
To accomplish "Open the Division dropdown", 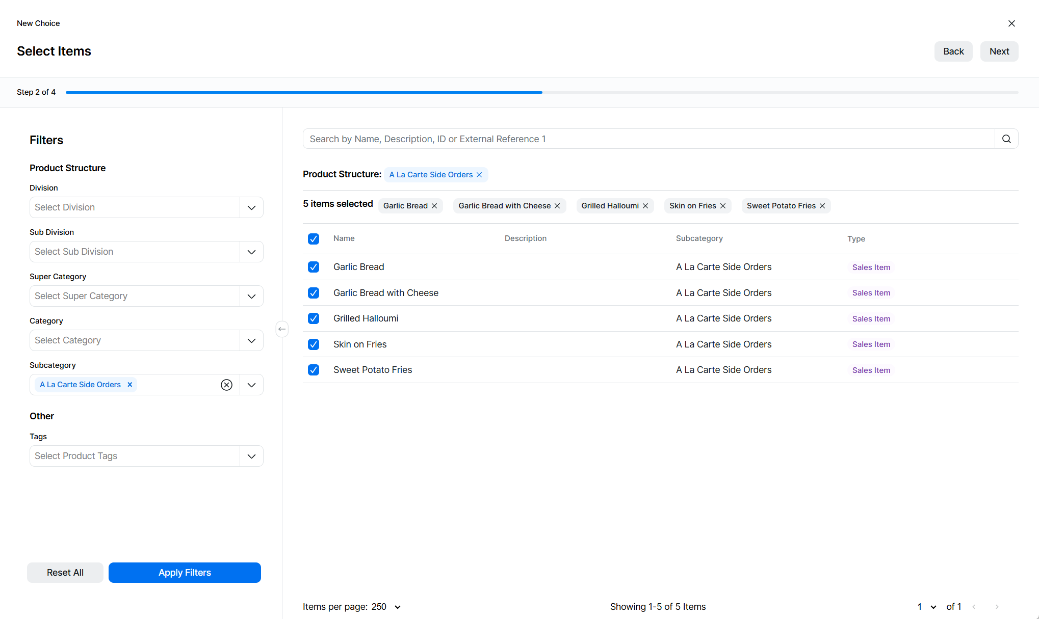I will point(251,207).
